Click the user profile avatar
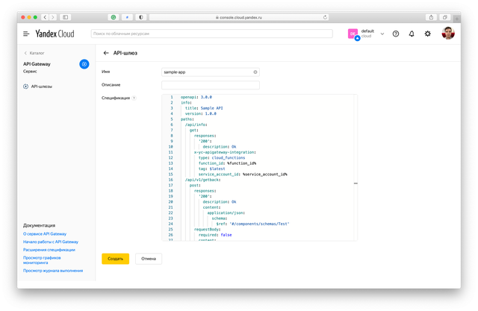 pos(447,34)
